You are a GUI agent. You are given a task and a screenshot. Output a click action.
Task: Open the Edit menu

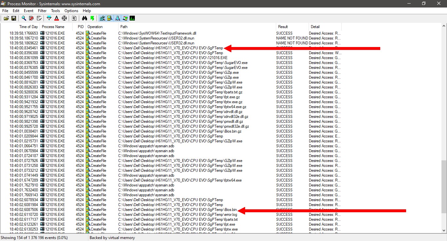(x=16, y=11)
